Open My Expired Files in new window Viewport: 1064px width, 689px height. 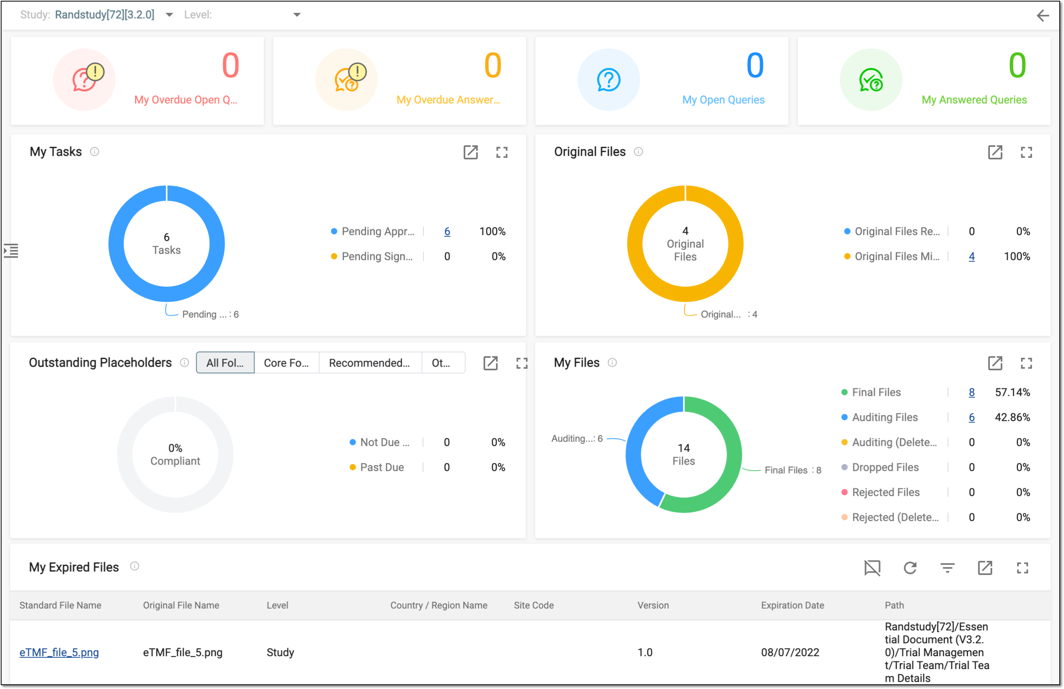coord(985,568)
